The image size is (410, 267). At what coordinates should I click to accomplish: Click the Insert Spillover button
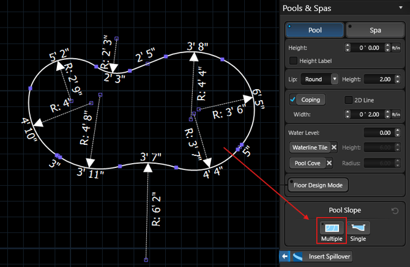click(330, 257)
